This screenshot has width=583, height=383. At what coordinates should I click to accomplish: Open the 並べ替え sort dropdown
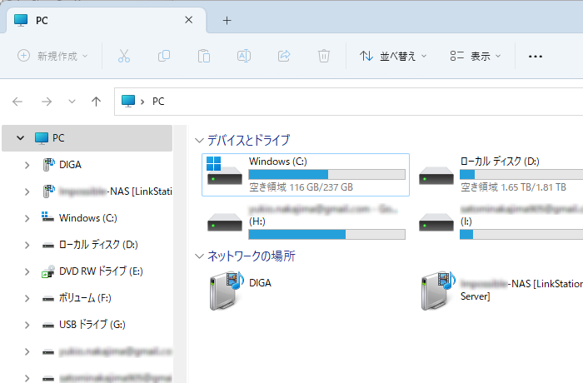coord(393,56)
